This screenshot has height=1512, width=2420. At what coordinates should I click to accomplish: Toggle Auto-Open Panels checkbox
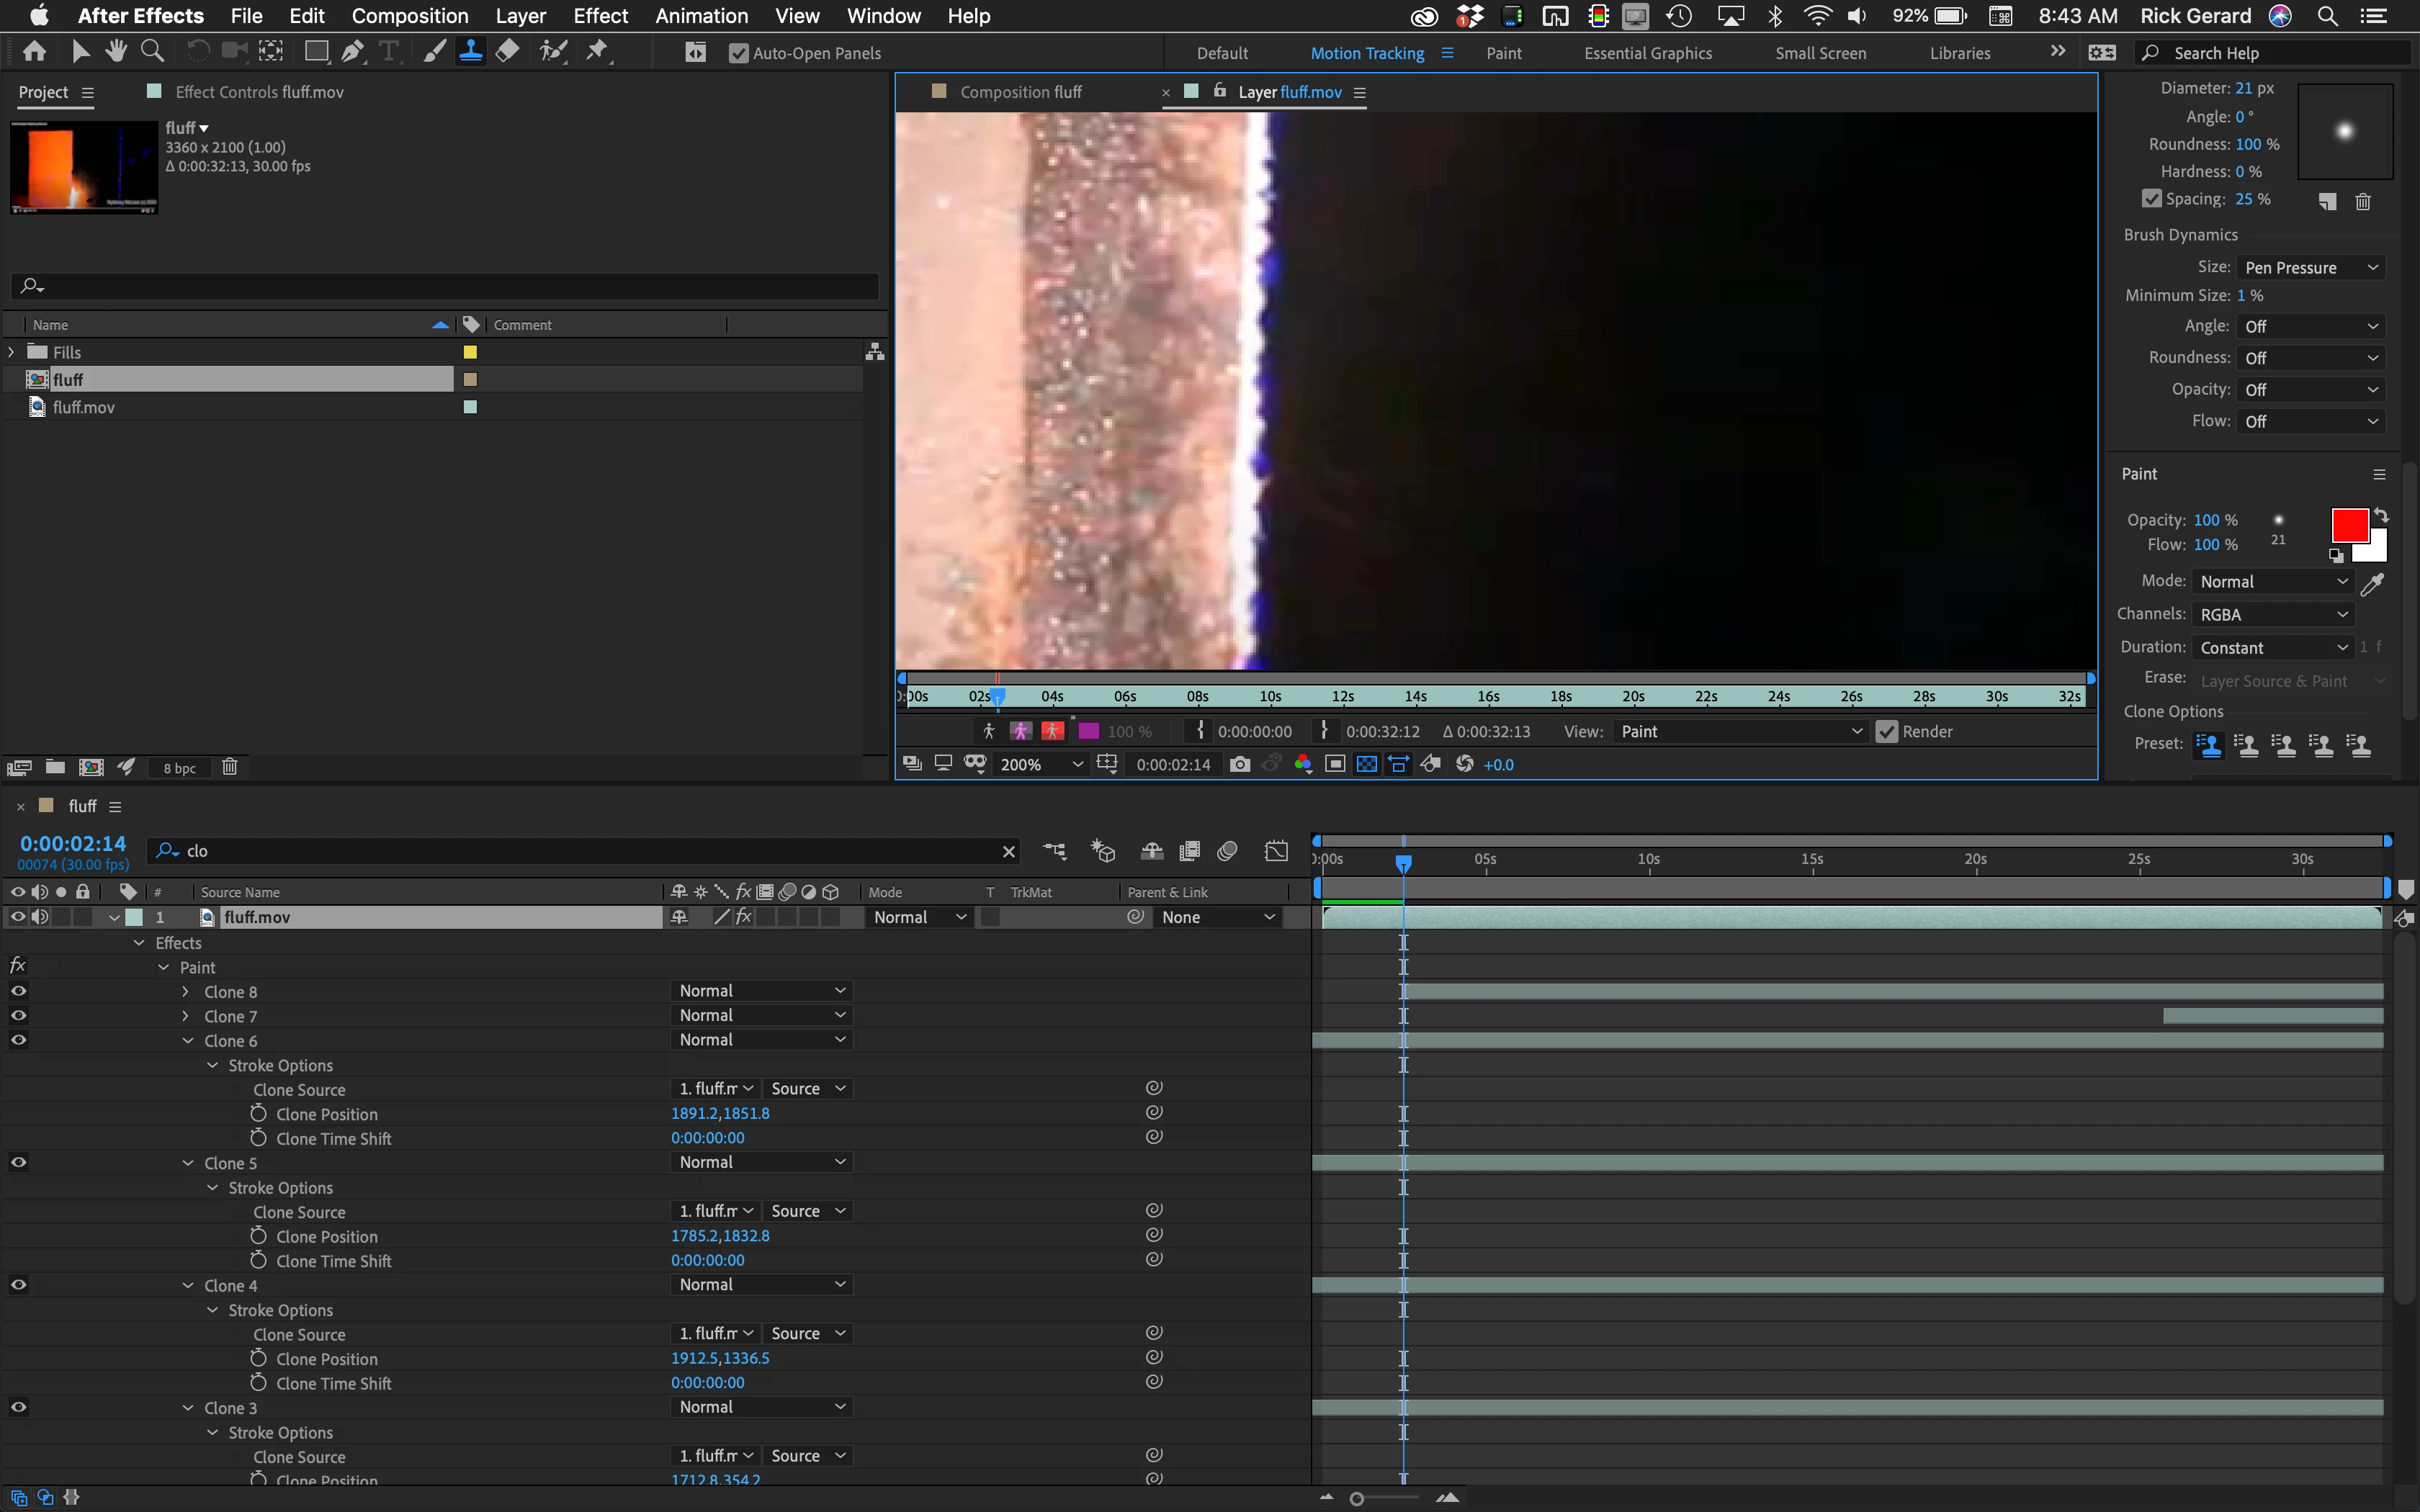[738, 53]
